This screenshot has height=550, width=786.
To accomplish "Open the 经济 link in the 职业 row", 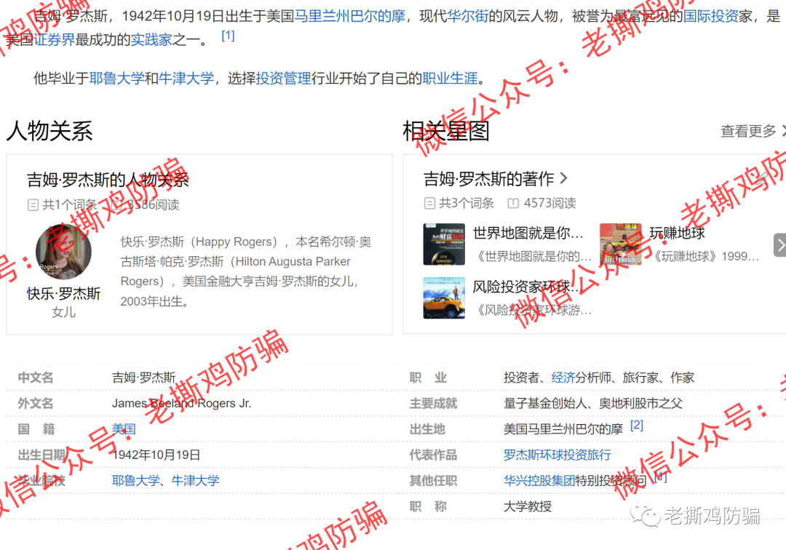I will (563, 378).
